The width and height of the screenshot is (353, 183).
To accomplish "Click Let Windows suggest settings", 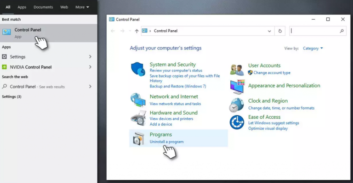I will [x=273, y=123].
